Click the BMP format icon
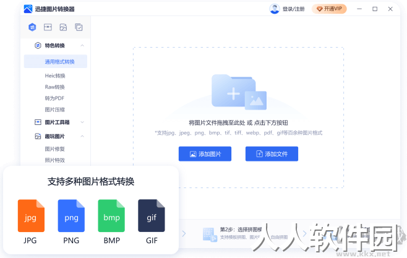The height and width of the screenshot is (258, 407). click(x=111, y=215)
